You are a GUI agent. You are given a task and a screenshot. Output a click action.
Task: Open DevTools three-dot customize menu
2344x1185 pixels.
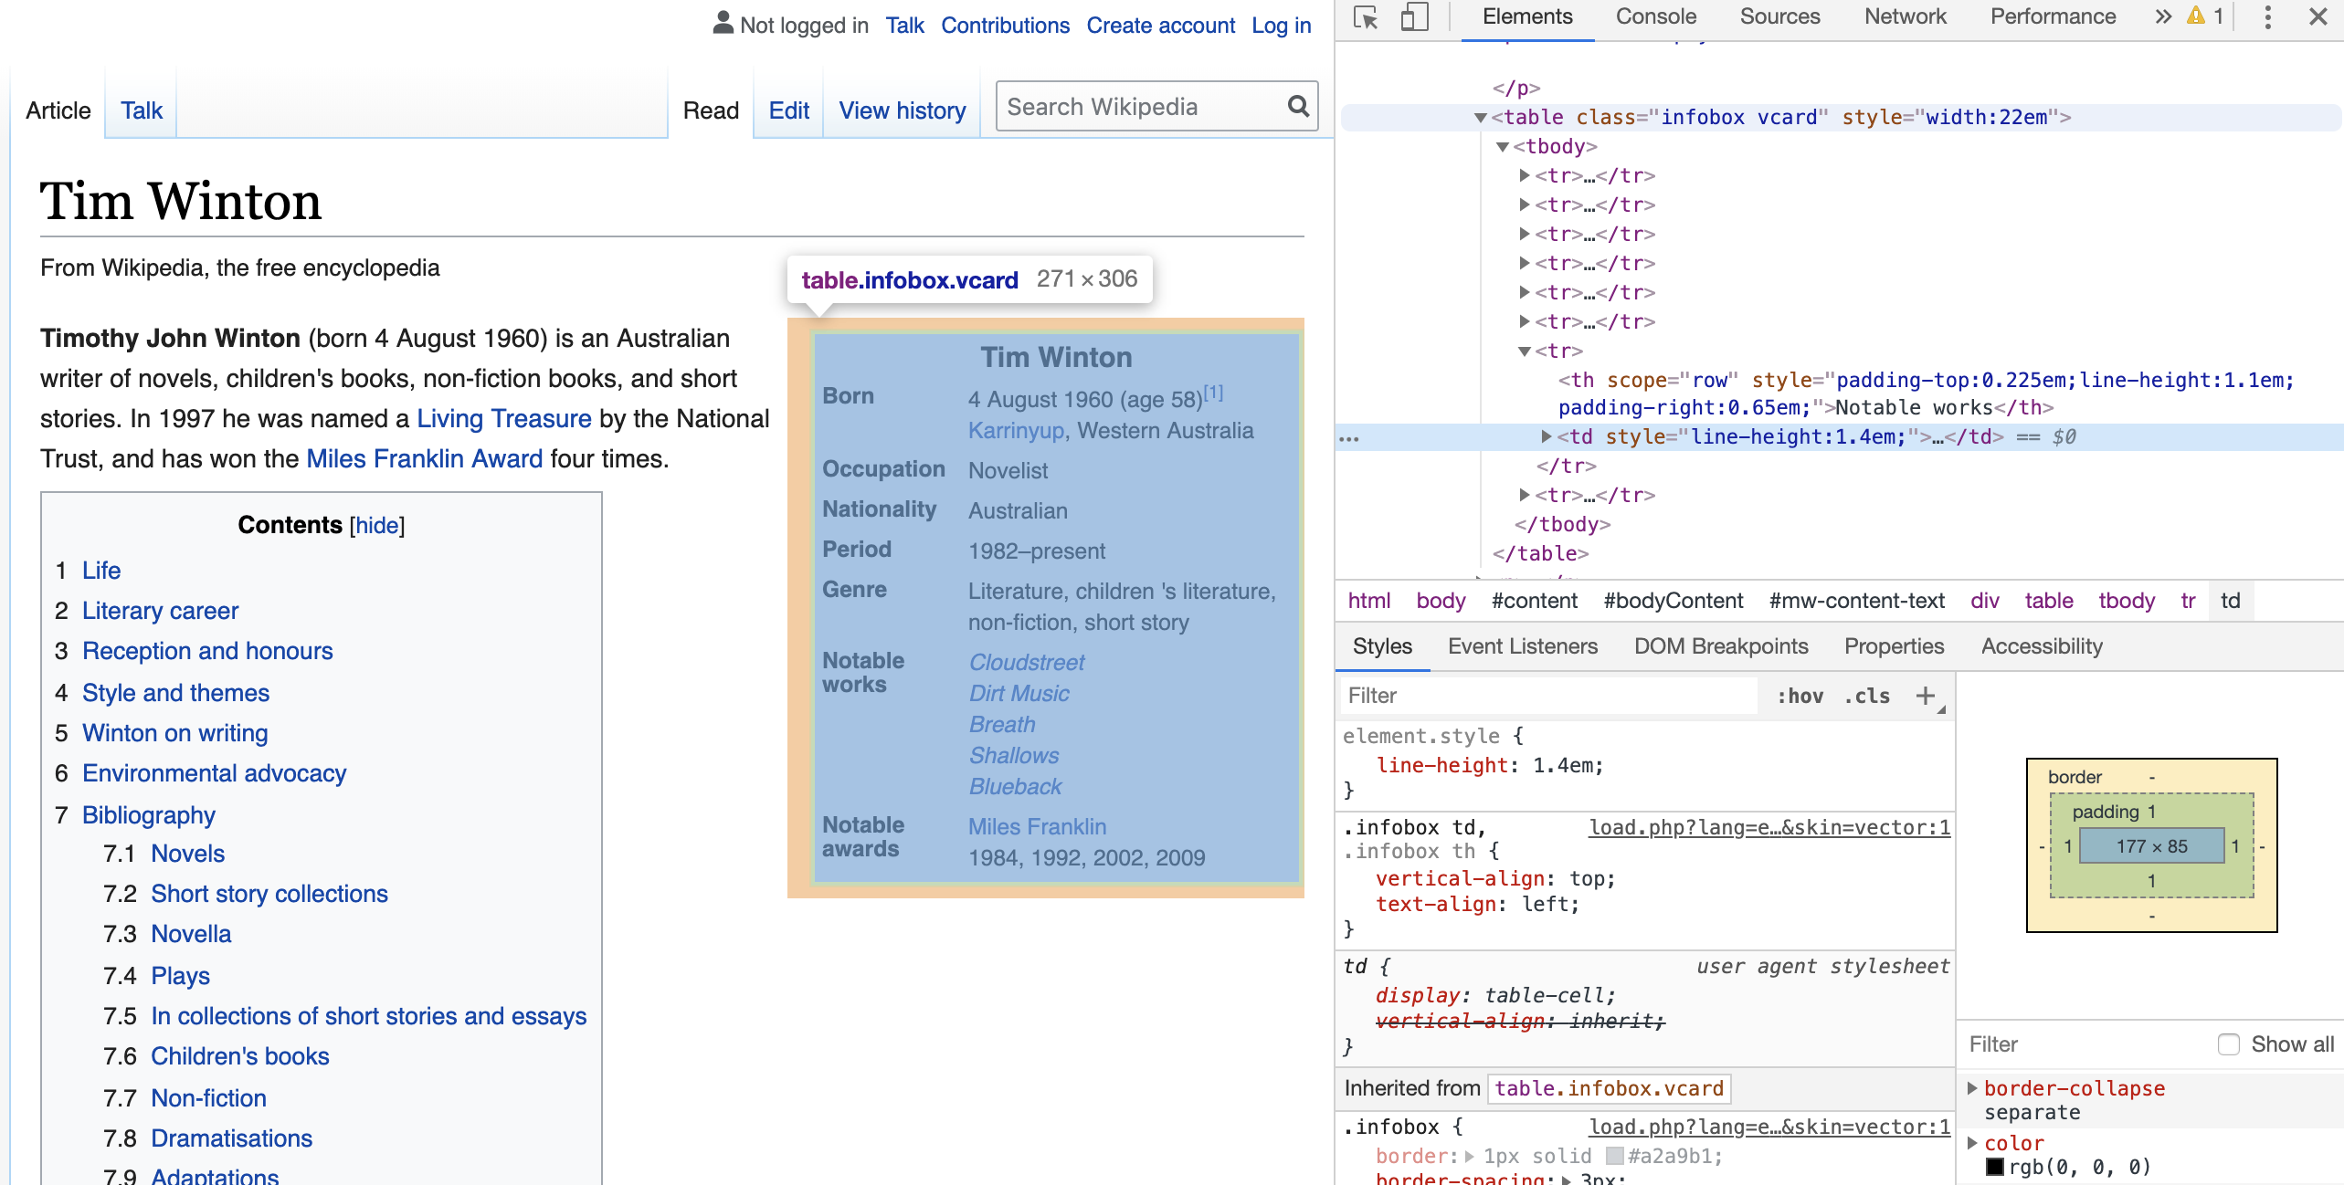[2267, 16]
